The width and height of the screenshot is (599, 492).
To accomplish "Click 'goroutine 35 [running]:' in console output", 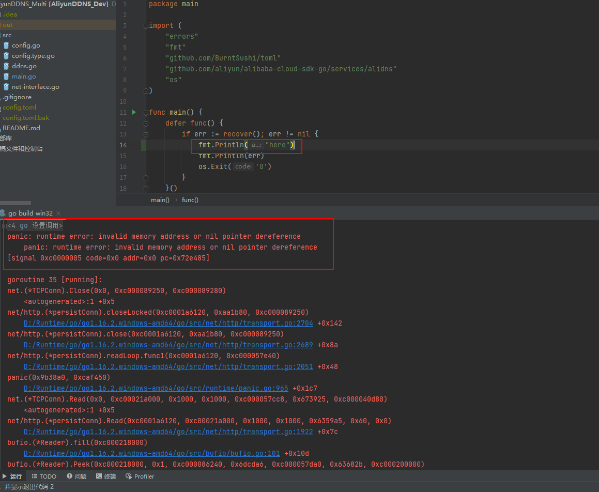I will click(x=55, y=280).
